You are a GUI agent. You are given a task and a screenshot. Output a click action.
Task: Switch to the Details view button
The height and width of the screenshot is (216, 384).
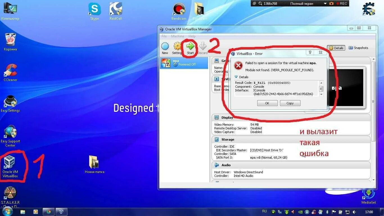[336, 48]
